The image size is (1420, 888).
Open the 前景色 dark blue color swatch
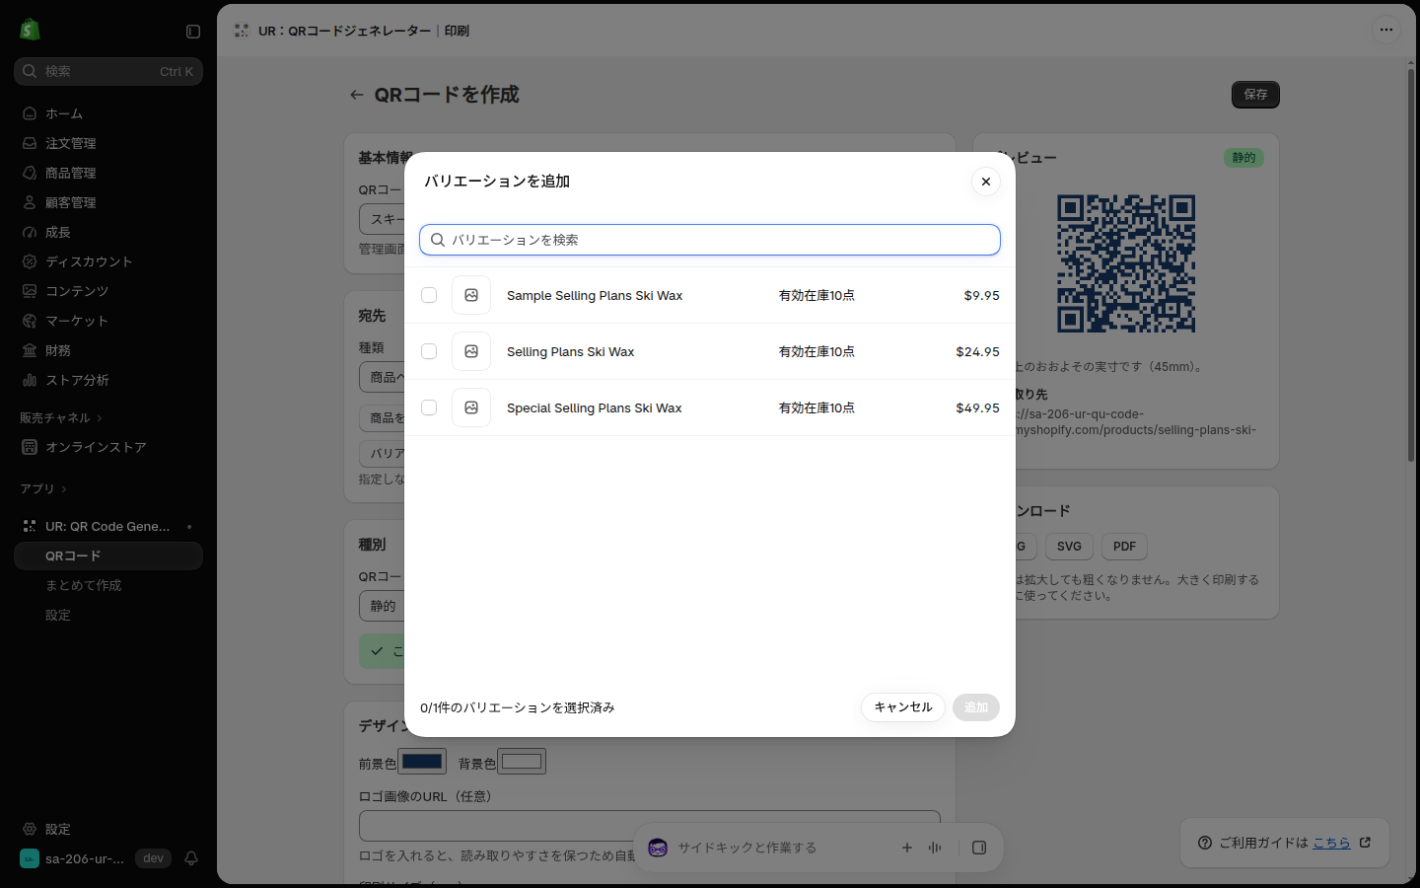[x=422, y=762]
